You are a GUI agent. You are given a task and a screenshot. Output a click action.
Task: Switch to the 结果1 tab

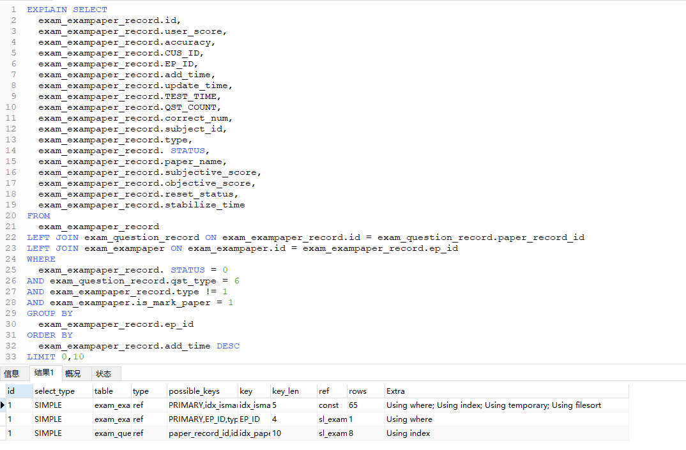point(43,373)
